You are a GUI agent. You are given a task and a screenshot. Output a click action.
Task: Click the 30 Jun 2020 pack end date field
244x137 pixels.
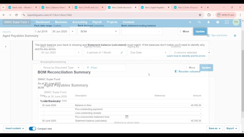[60, 31]
